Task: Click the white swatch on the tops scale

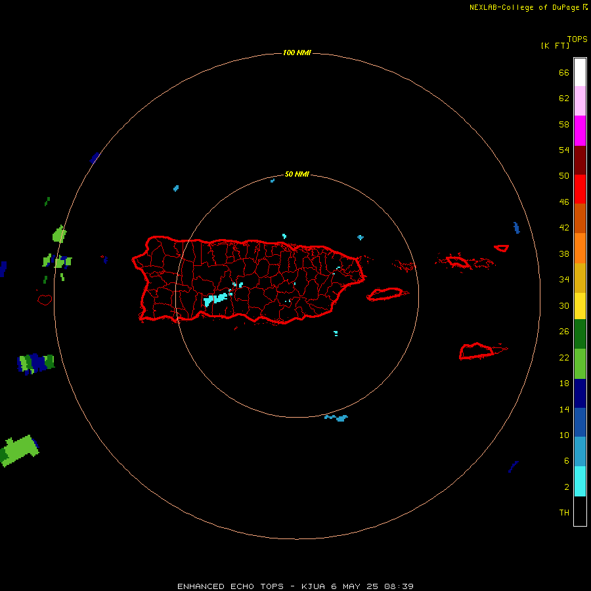Action: click(x=580, y=72)
